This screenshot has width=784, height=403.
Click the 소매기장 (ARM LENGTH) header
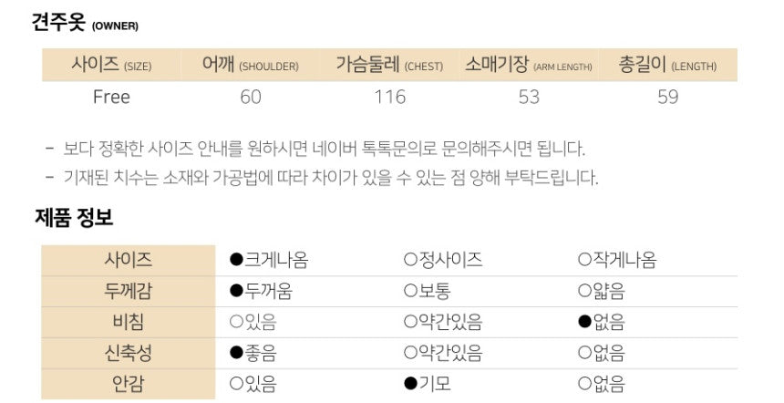point(529,65)
